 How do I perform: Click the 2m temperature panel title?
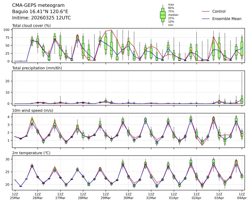tap(31, 153)
